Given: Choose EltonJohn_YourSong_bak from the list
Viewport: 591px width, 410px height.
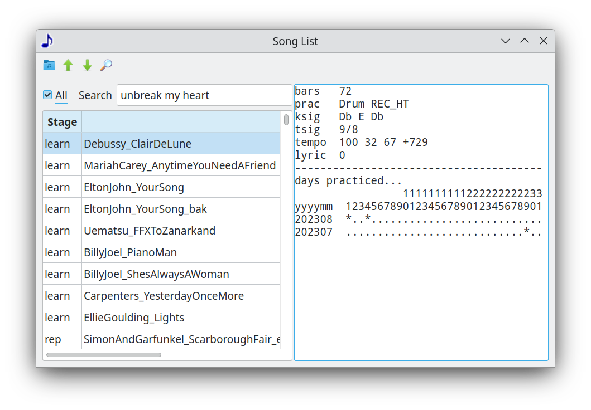Looking at the screenshot, I should pyautogui.click(x=145, y=209).
